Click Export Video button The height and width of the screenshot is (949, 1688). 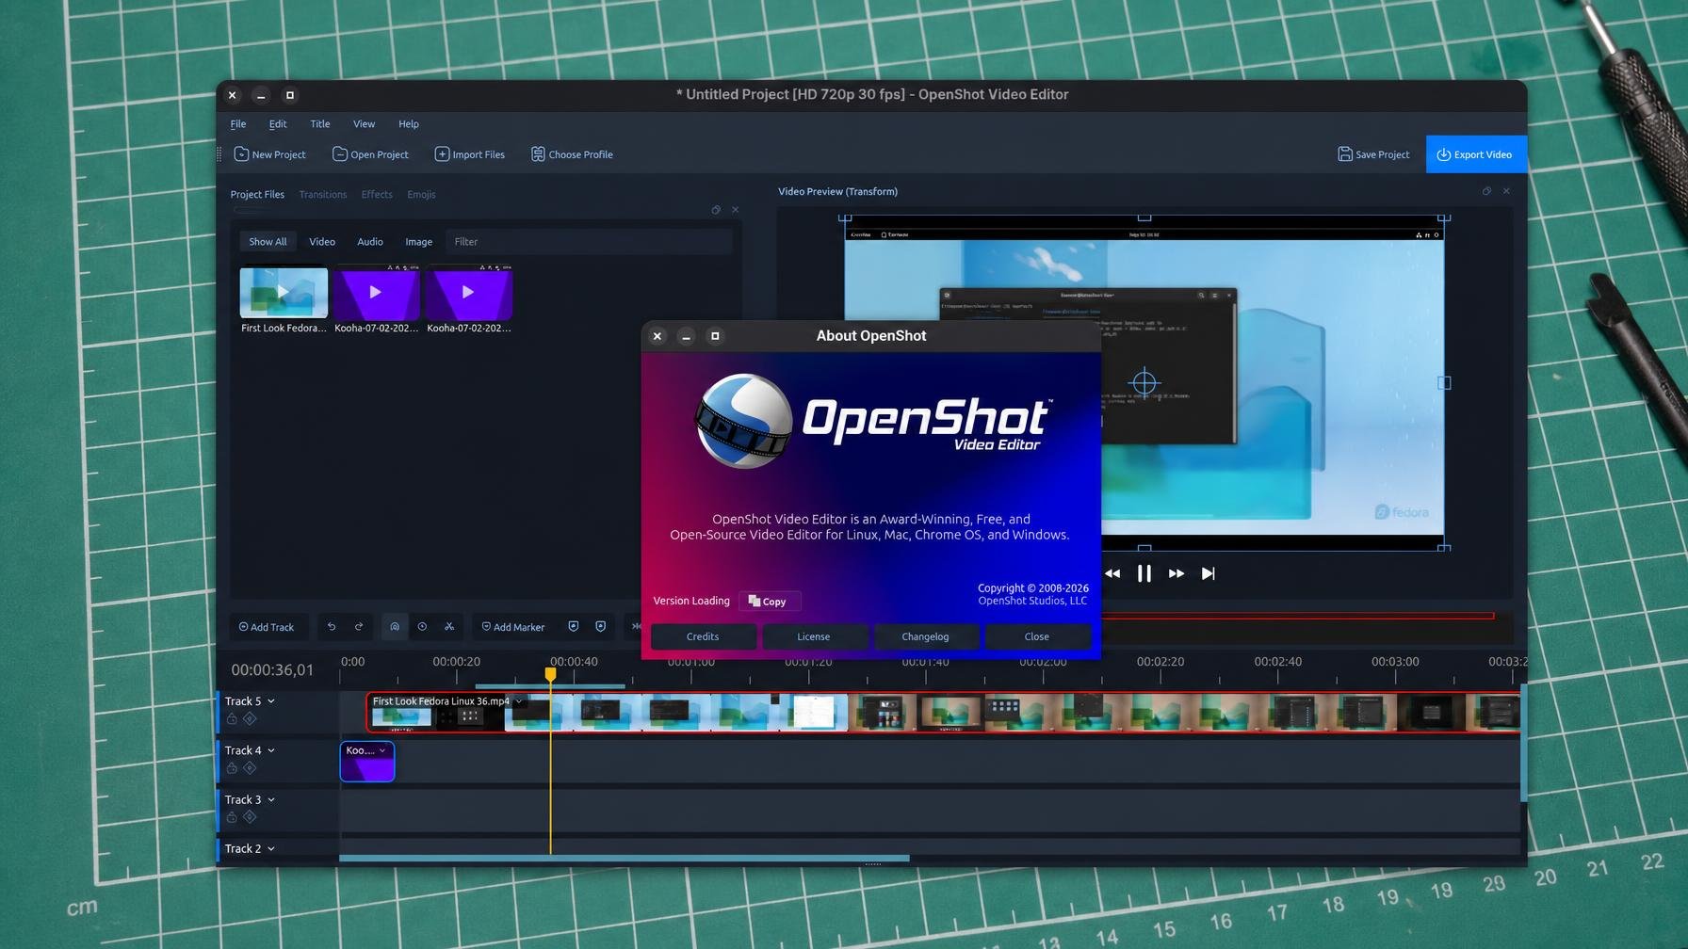(x=1475, y=154)
